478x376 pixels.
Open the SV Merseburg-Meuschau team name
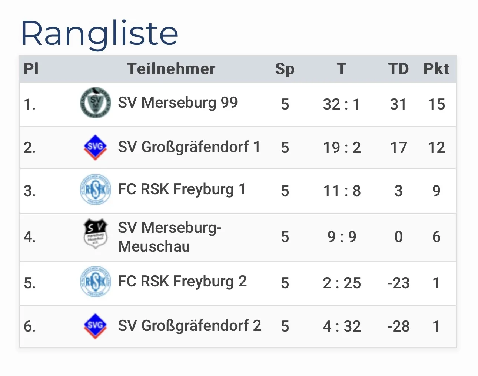click(x=169, y=237)
